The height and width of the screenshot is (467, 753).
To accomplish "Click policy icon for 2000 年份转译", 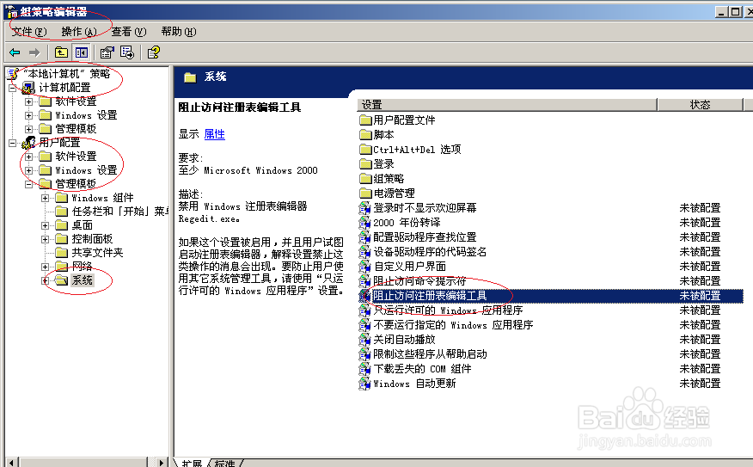I will tap(365, 223).
